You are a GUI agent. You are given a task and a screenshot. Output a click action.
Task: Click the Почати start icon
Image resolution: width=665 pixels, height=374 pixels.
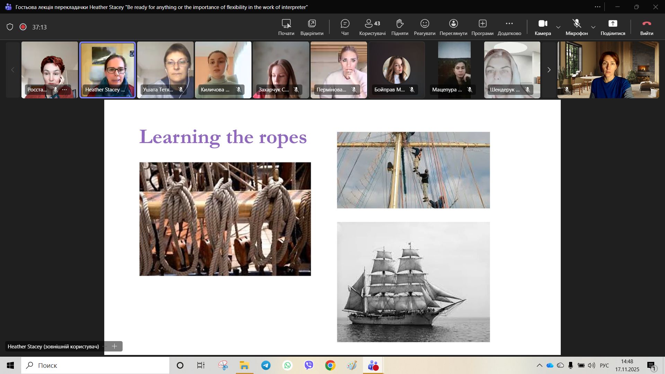click(x=286, y=27)
